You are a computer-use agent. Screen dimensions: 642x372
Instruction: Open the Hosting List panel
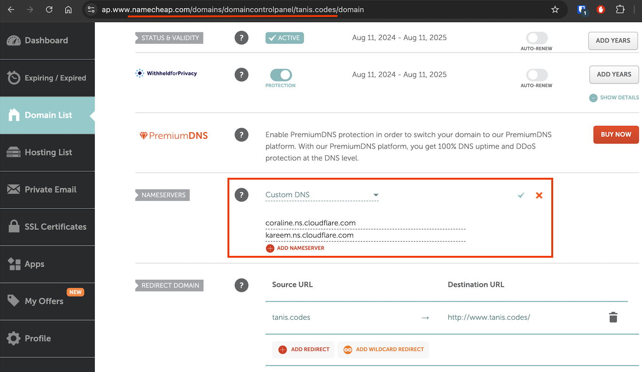point(48,152)
